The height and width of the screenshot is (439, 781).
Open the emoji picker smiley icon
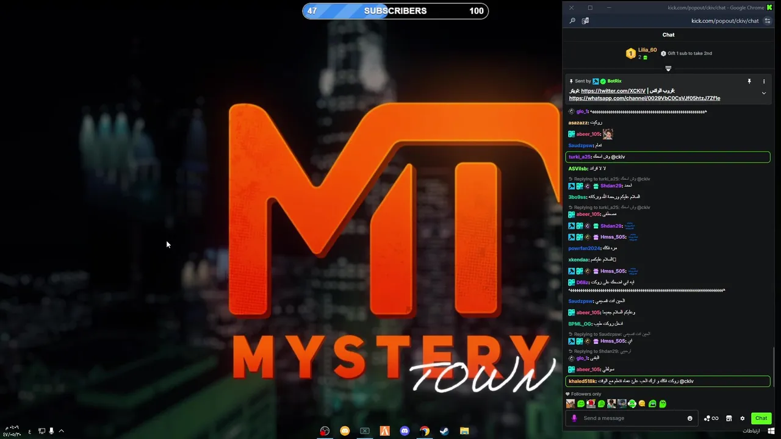click(x=690, y=418)
